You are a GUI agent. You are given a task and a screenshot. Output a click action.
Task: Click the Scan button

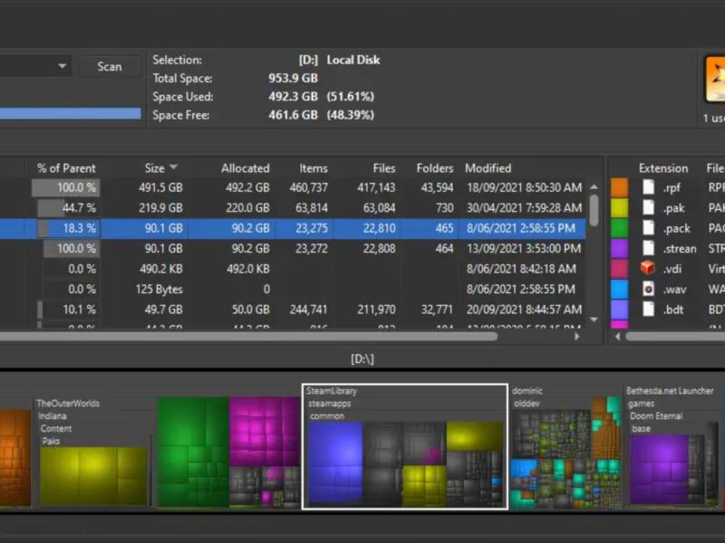coord(109,65)
